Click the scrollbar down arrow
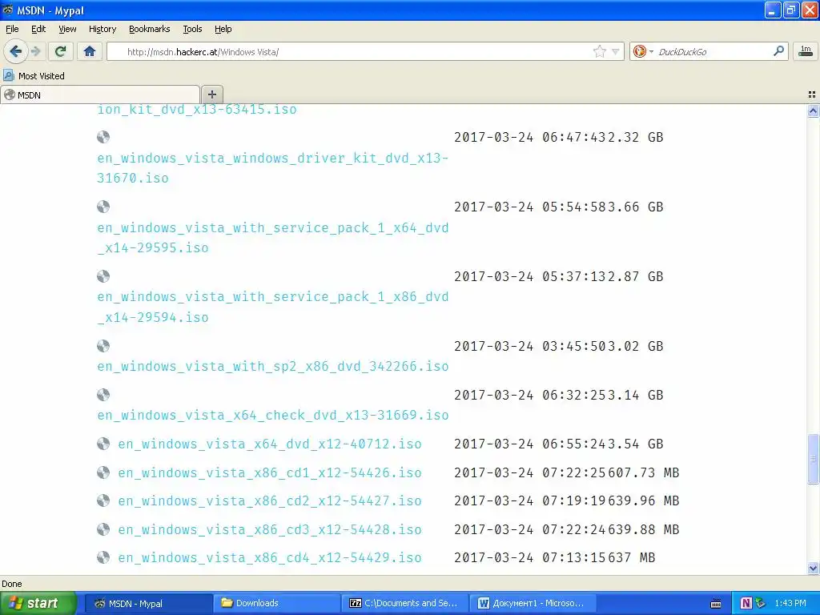This screenshot has width=820, height=615. [813, 568]
